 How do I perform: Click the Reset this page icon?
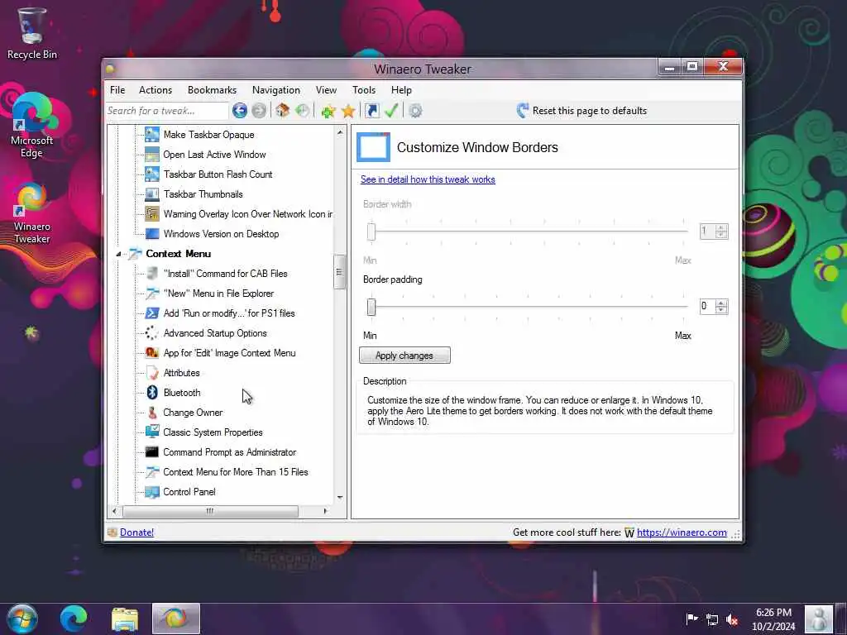tap(522, 111)
